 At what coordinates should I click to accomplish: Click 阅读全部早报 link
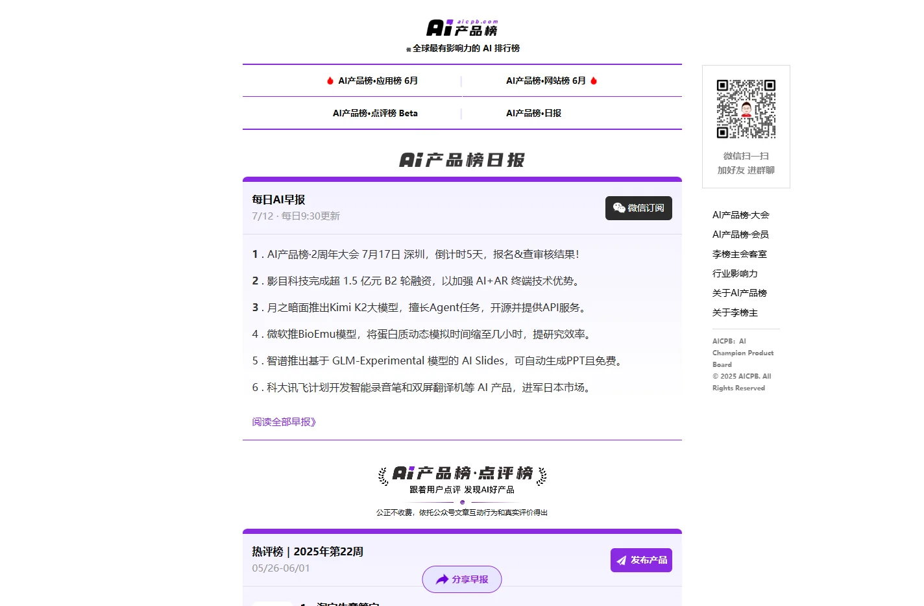pyautogui.click(x=284, y=422)
